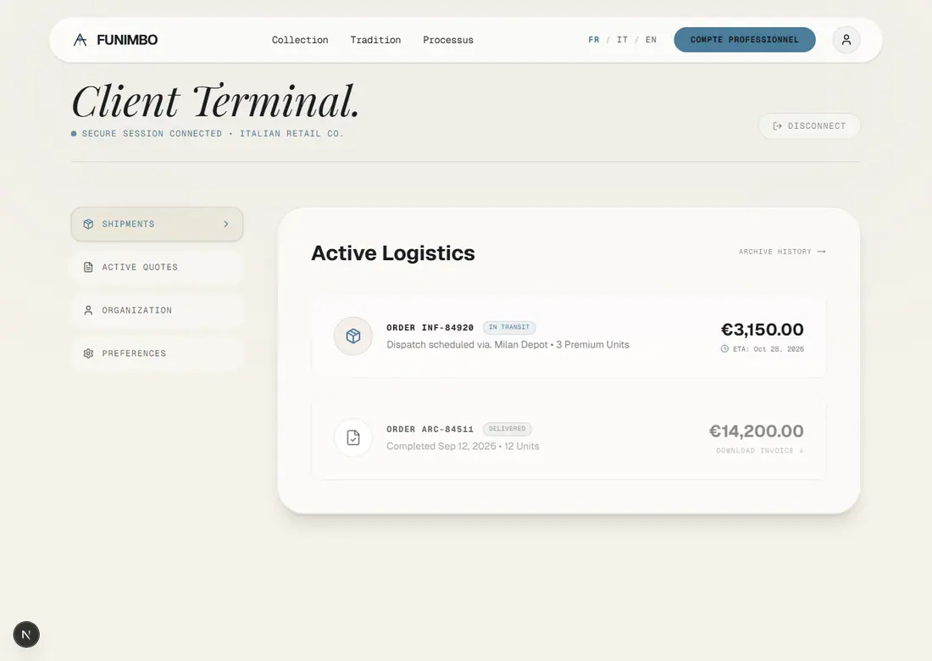Switch language to FR

[x=594, y=40]
